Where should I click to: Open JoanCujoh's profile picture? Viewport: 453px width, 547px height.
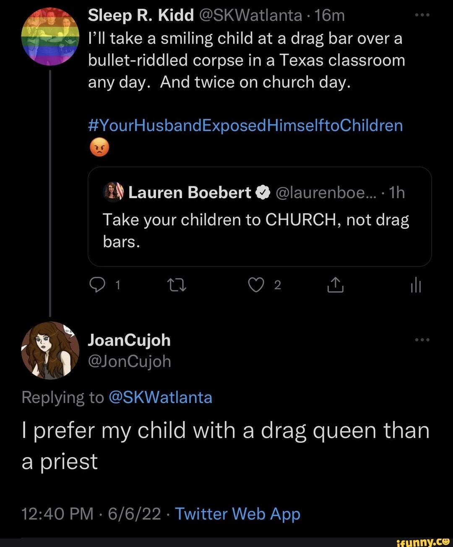(x=50, y=351)
